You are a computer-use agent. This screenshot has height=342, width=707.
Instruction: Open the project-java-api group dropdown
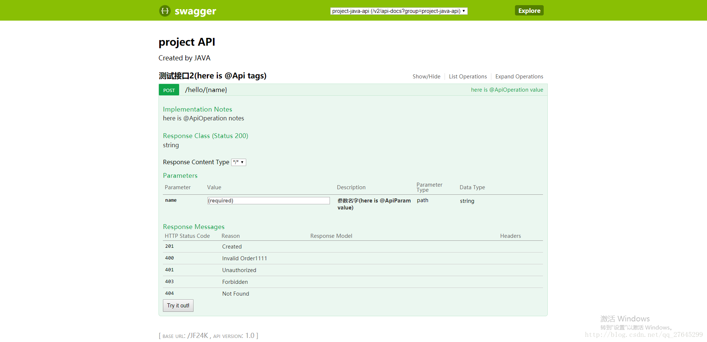399,11
